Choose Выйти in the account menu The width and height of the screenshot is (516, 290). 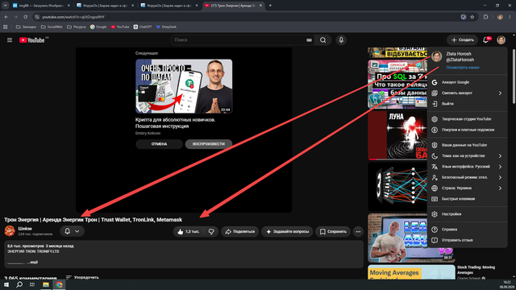coord(467,104)
